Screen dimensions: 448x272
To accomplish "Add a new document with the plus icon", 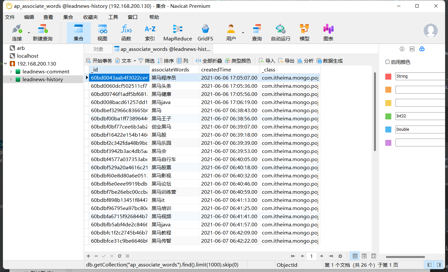I will [88, 256].
